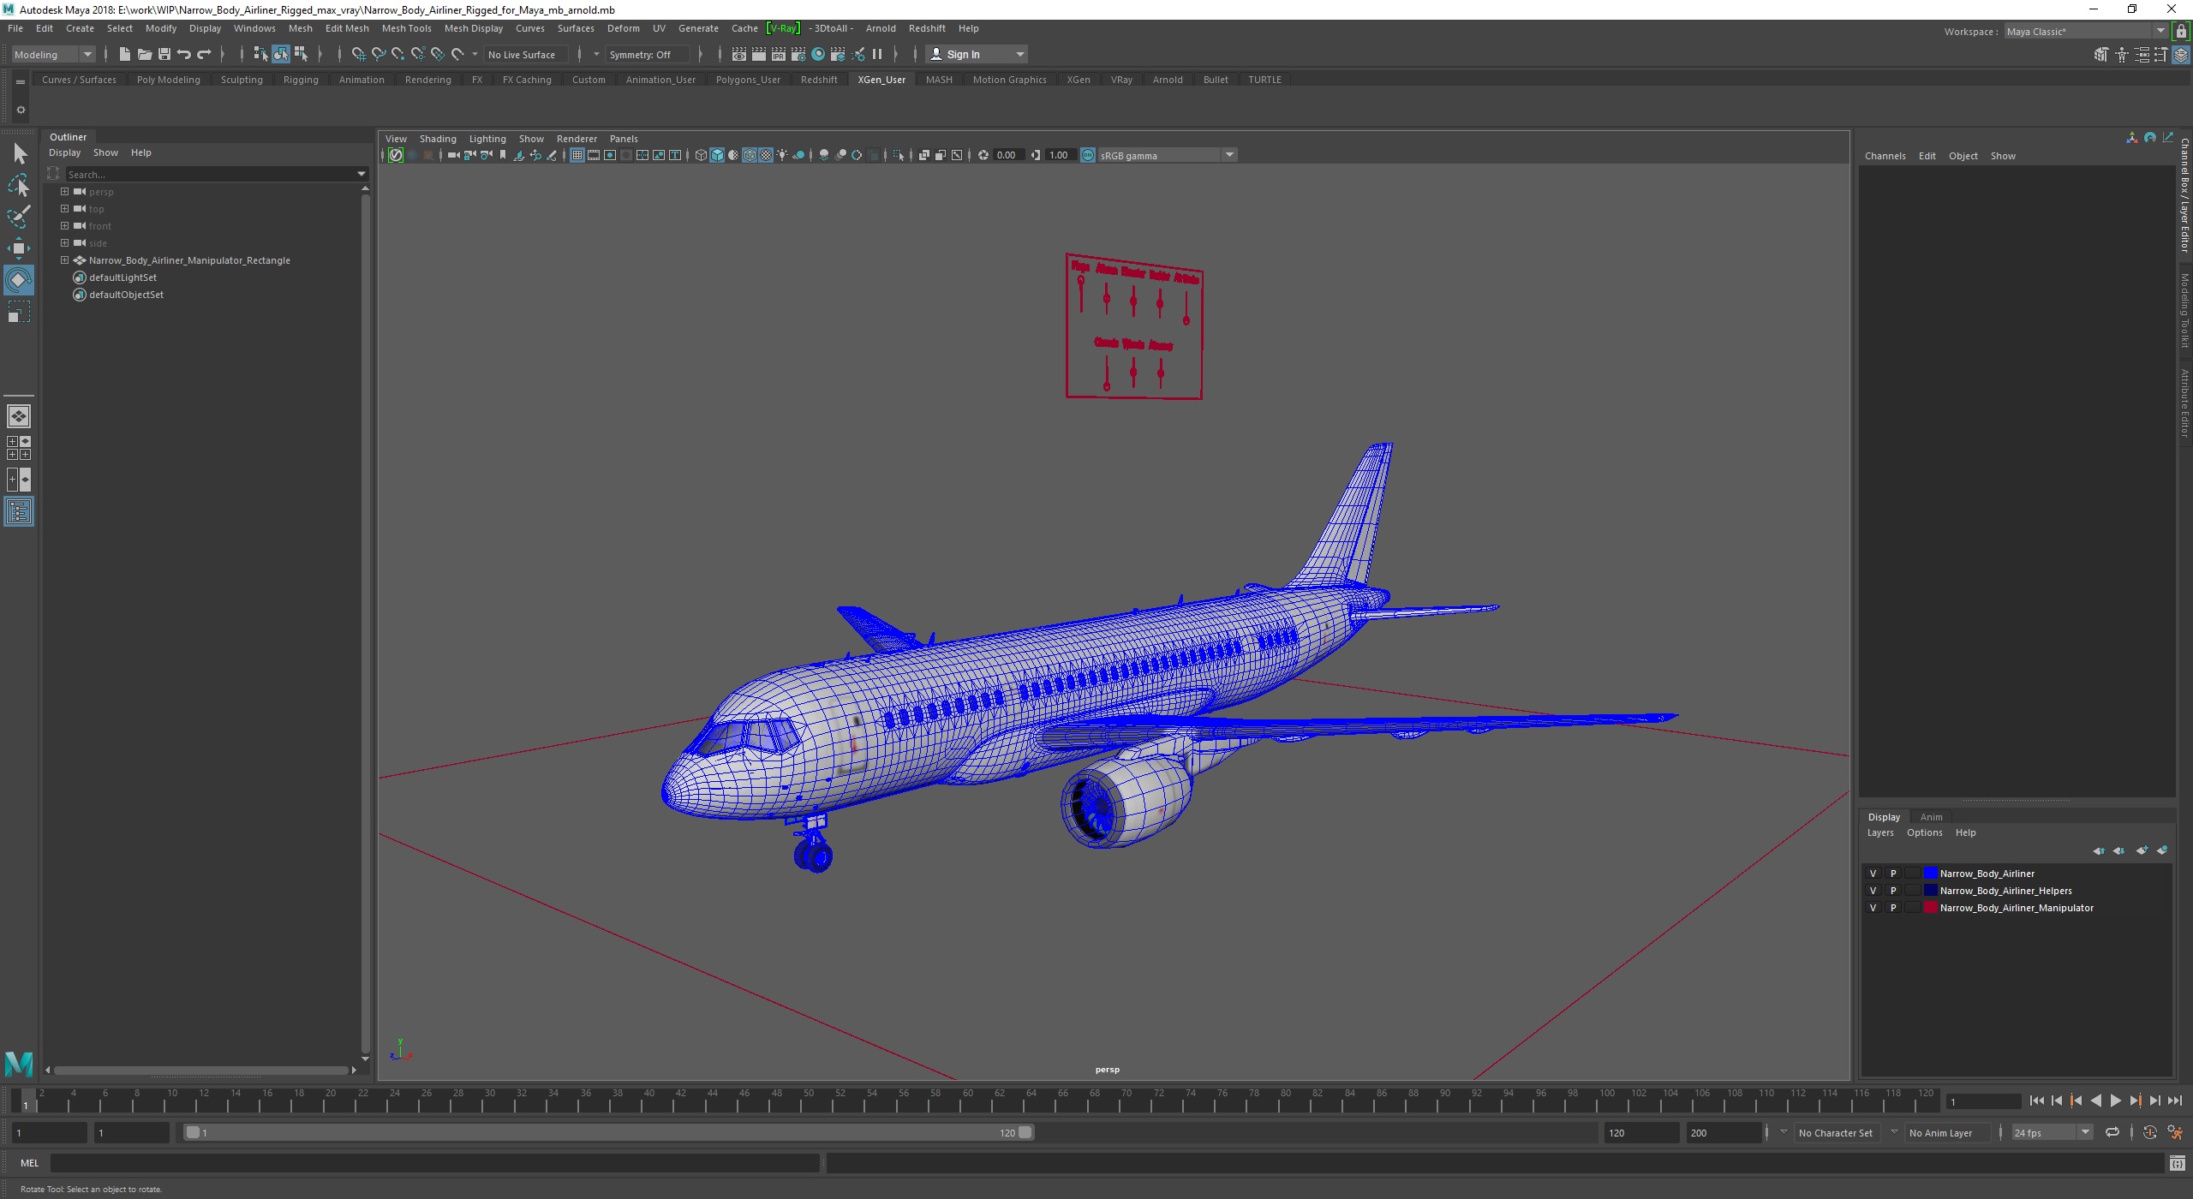Create a new scene via status line icon
2193x1199 pixels.
pos(124,54)
